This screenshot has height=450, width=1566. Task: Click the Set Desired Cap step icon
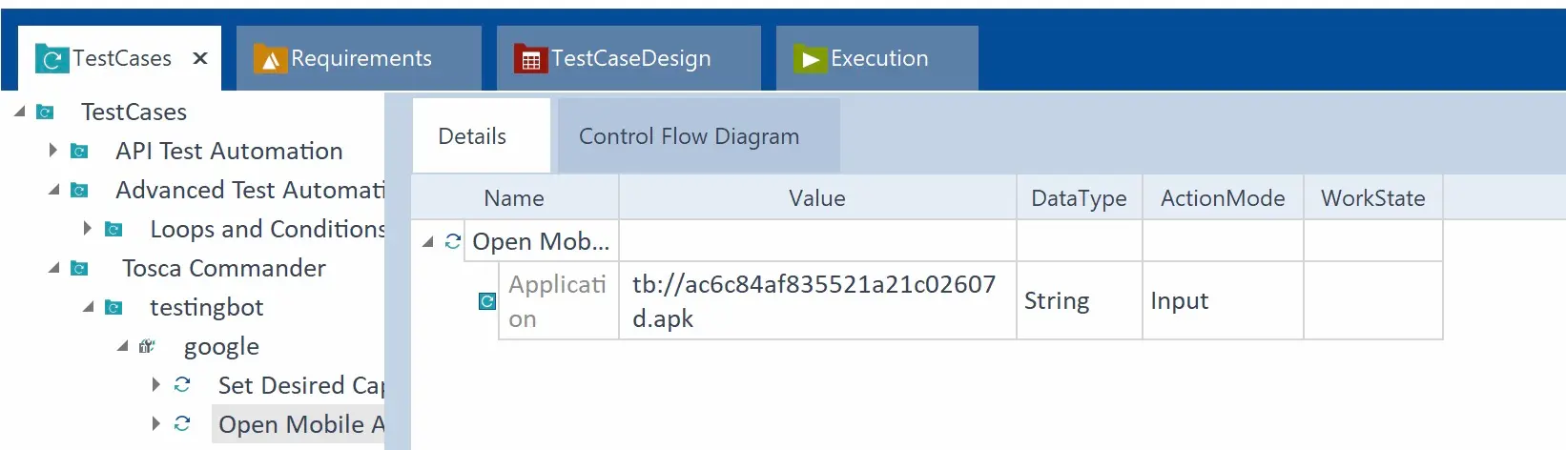[x=182, y=385]
